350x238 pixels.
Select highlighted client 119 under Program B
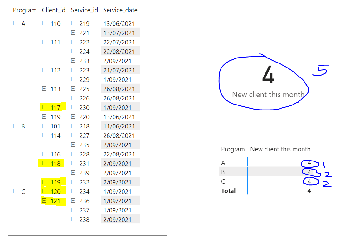(55, 182)
